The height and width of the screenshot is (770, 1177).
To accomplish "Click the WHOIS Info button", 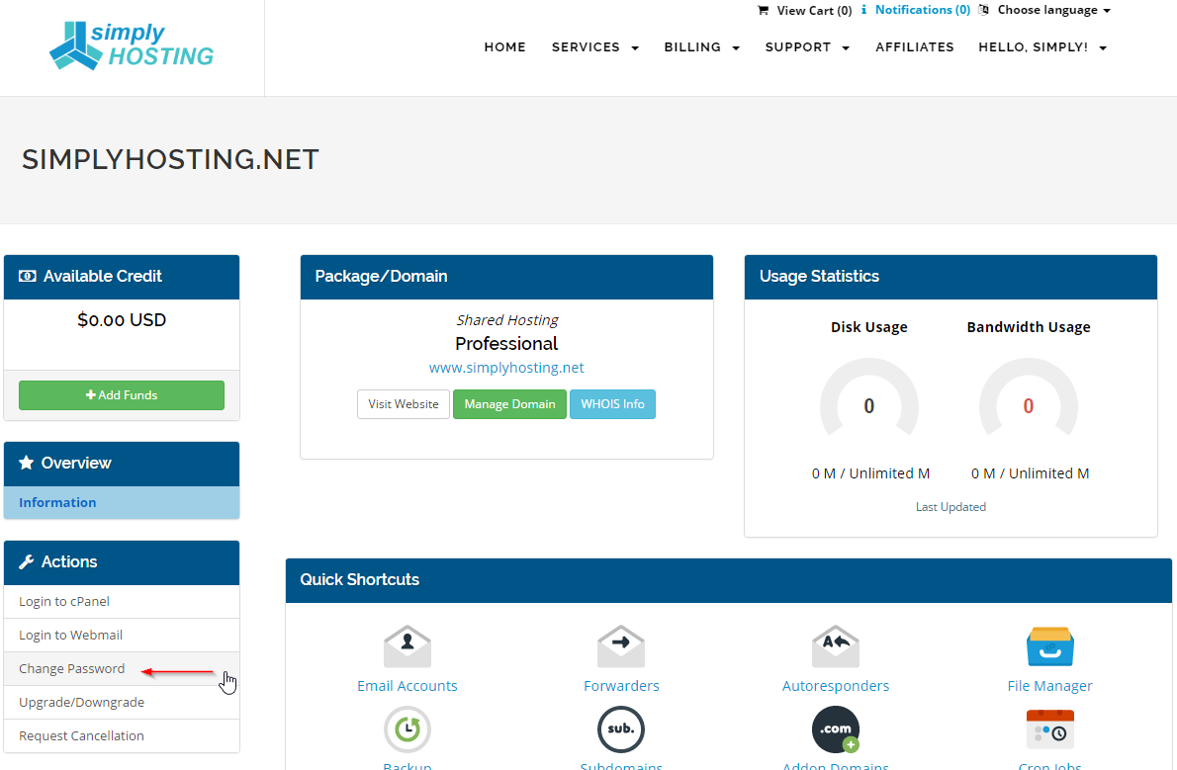I will click(x=612, y=404).
